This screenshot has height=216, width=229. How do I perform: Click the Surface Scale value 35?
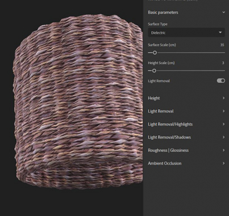click(x=222, y=45)
